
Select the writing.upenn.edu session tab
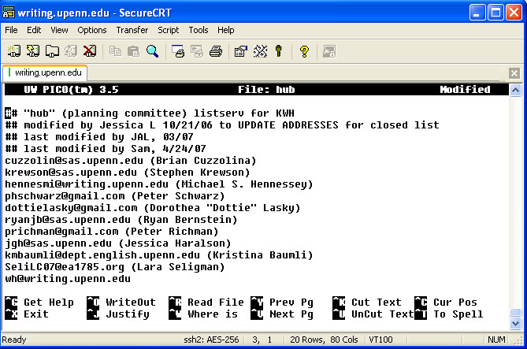45,72
